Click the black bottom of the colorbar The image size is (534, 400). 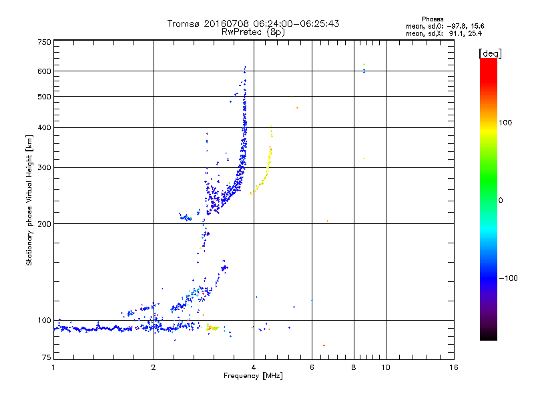(x=489, y=335)
